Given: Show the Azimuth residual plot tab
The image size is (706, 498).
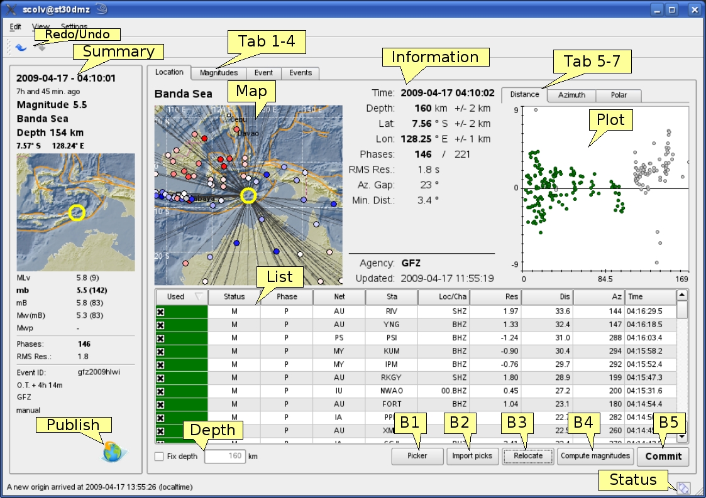Looking at the screenshot, I should coord(571,95).
